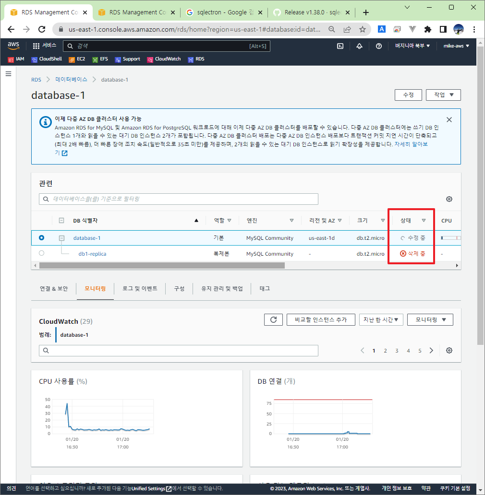Switch to 로그 및 이벤트 tab
485x495 pixels.
click(x=140, y=289)
